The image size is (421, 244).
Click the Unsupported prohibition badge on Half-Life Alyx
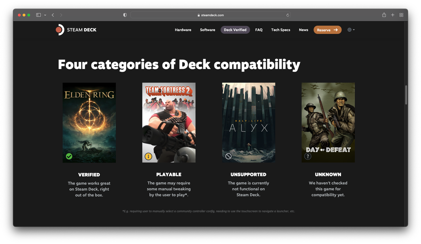pyautogui.click(x=228, y=156)
